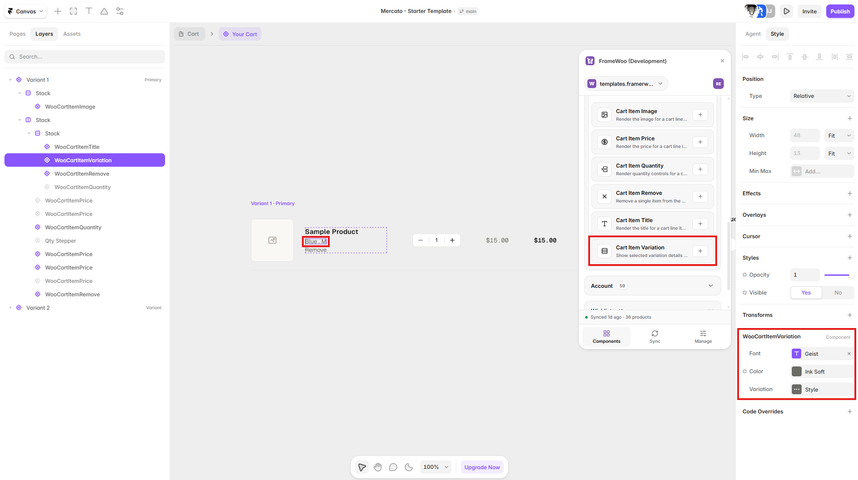Click the Publish button
Viewport: 858px width, 480px height.
pos(840,11)
